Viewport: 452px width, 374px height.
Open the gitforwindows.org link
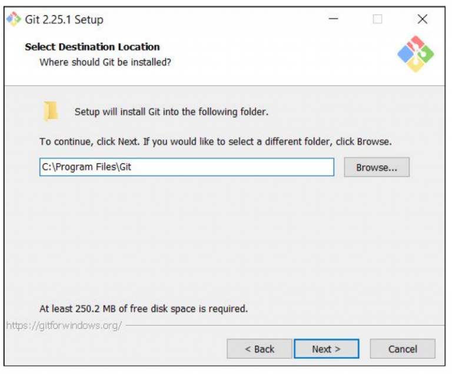[64, 325]
